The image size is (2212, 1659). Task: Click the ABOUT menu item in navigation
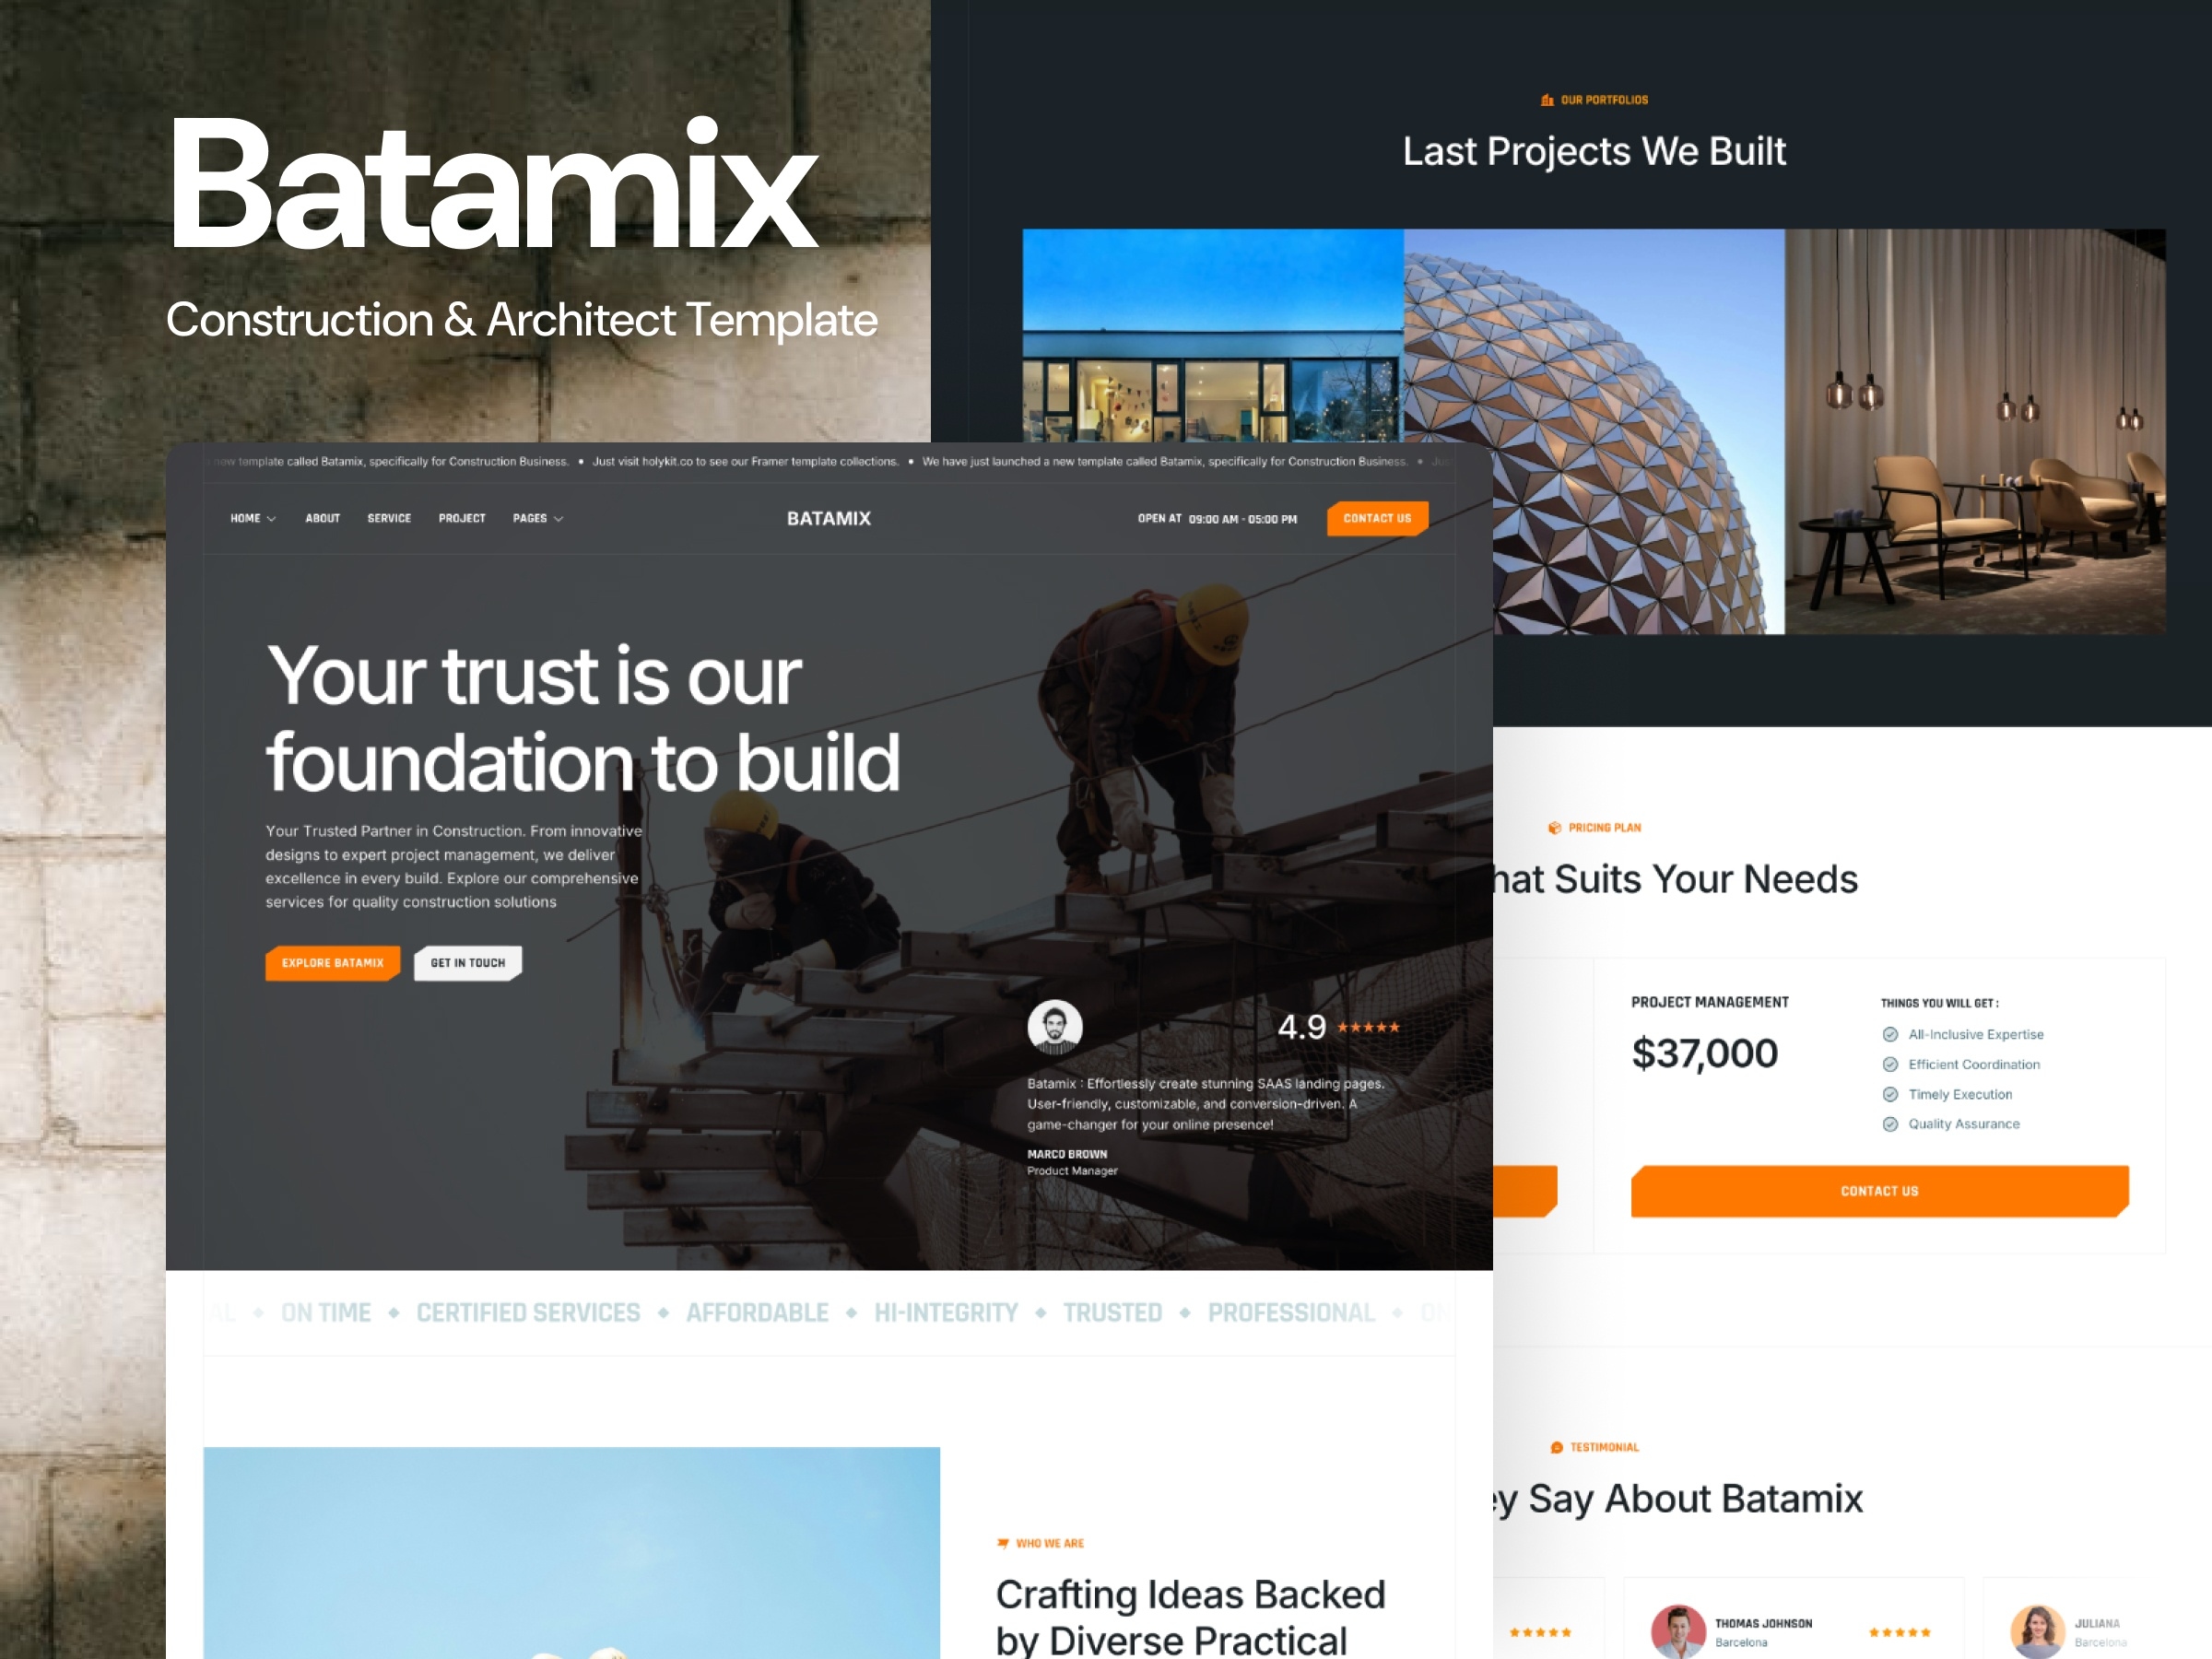click(321, 516)
